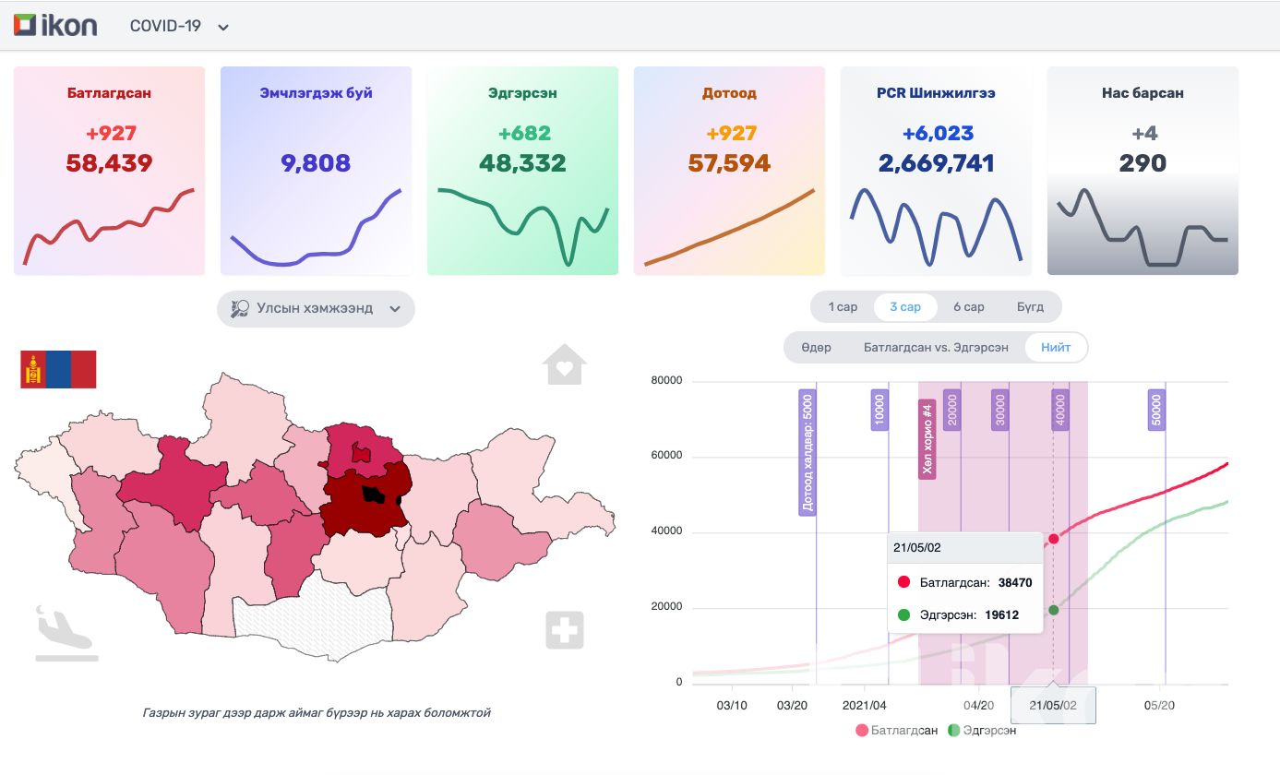Select the Нийт chart mode
1280x775 pixels.
(1056, 348)
